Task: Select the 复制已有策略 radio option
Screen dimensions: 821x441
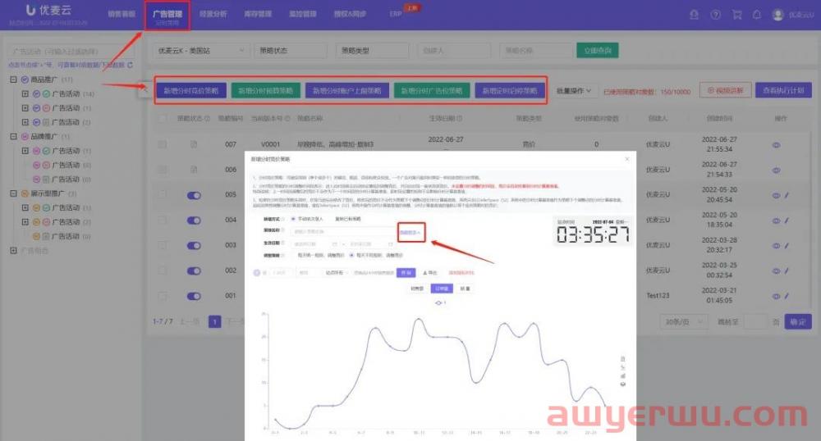Action: click(347, 219)
